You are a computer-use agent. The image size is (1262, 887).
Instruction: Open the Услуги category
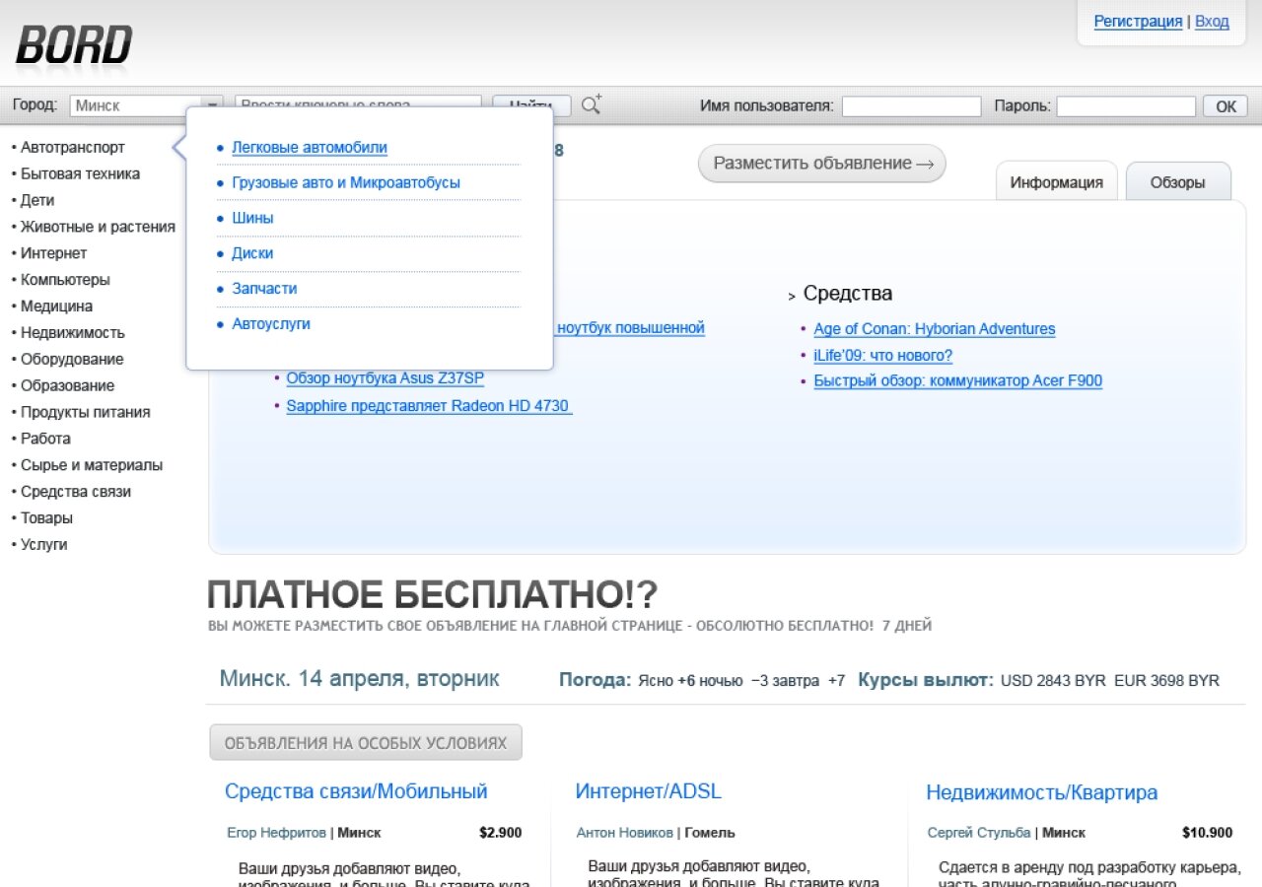[44, 545]
